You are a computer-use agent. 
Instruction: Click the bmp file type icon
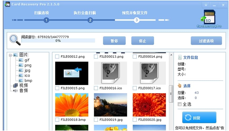21,80
